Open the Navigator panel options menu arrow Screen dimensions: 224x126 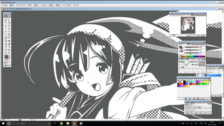[x=205, y=15]
